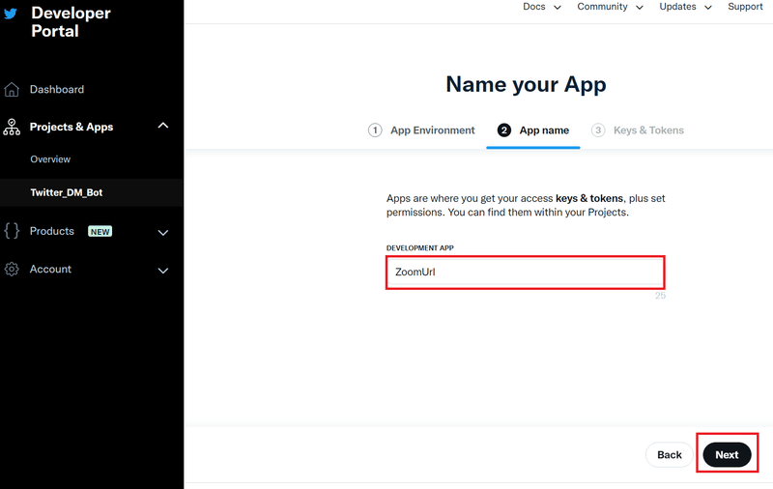Click the Twitter bird logo
Screen dimensions: 773x489
click(11, 14)
